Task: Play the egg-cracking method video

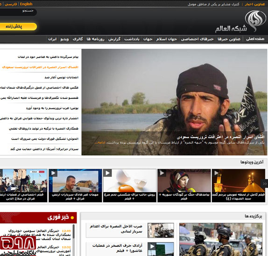Action: (129, 186)
